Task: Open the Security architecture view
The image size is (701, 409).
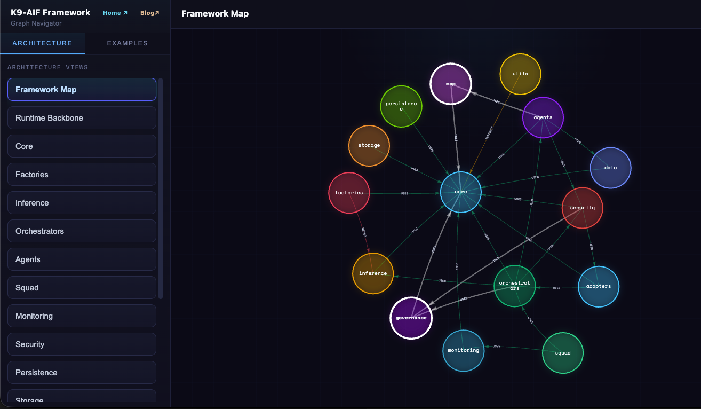Action: coord(82,344)
